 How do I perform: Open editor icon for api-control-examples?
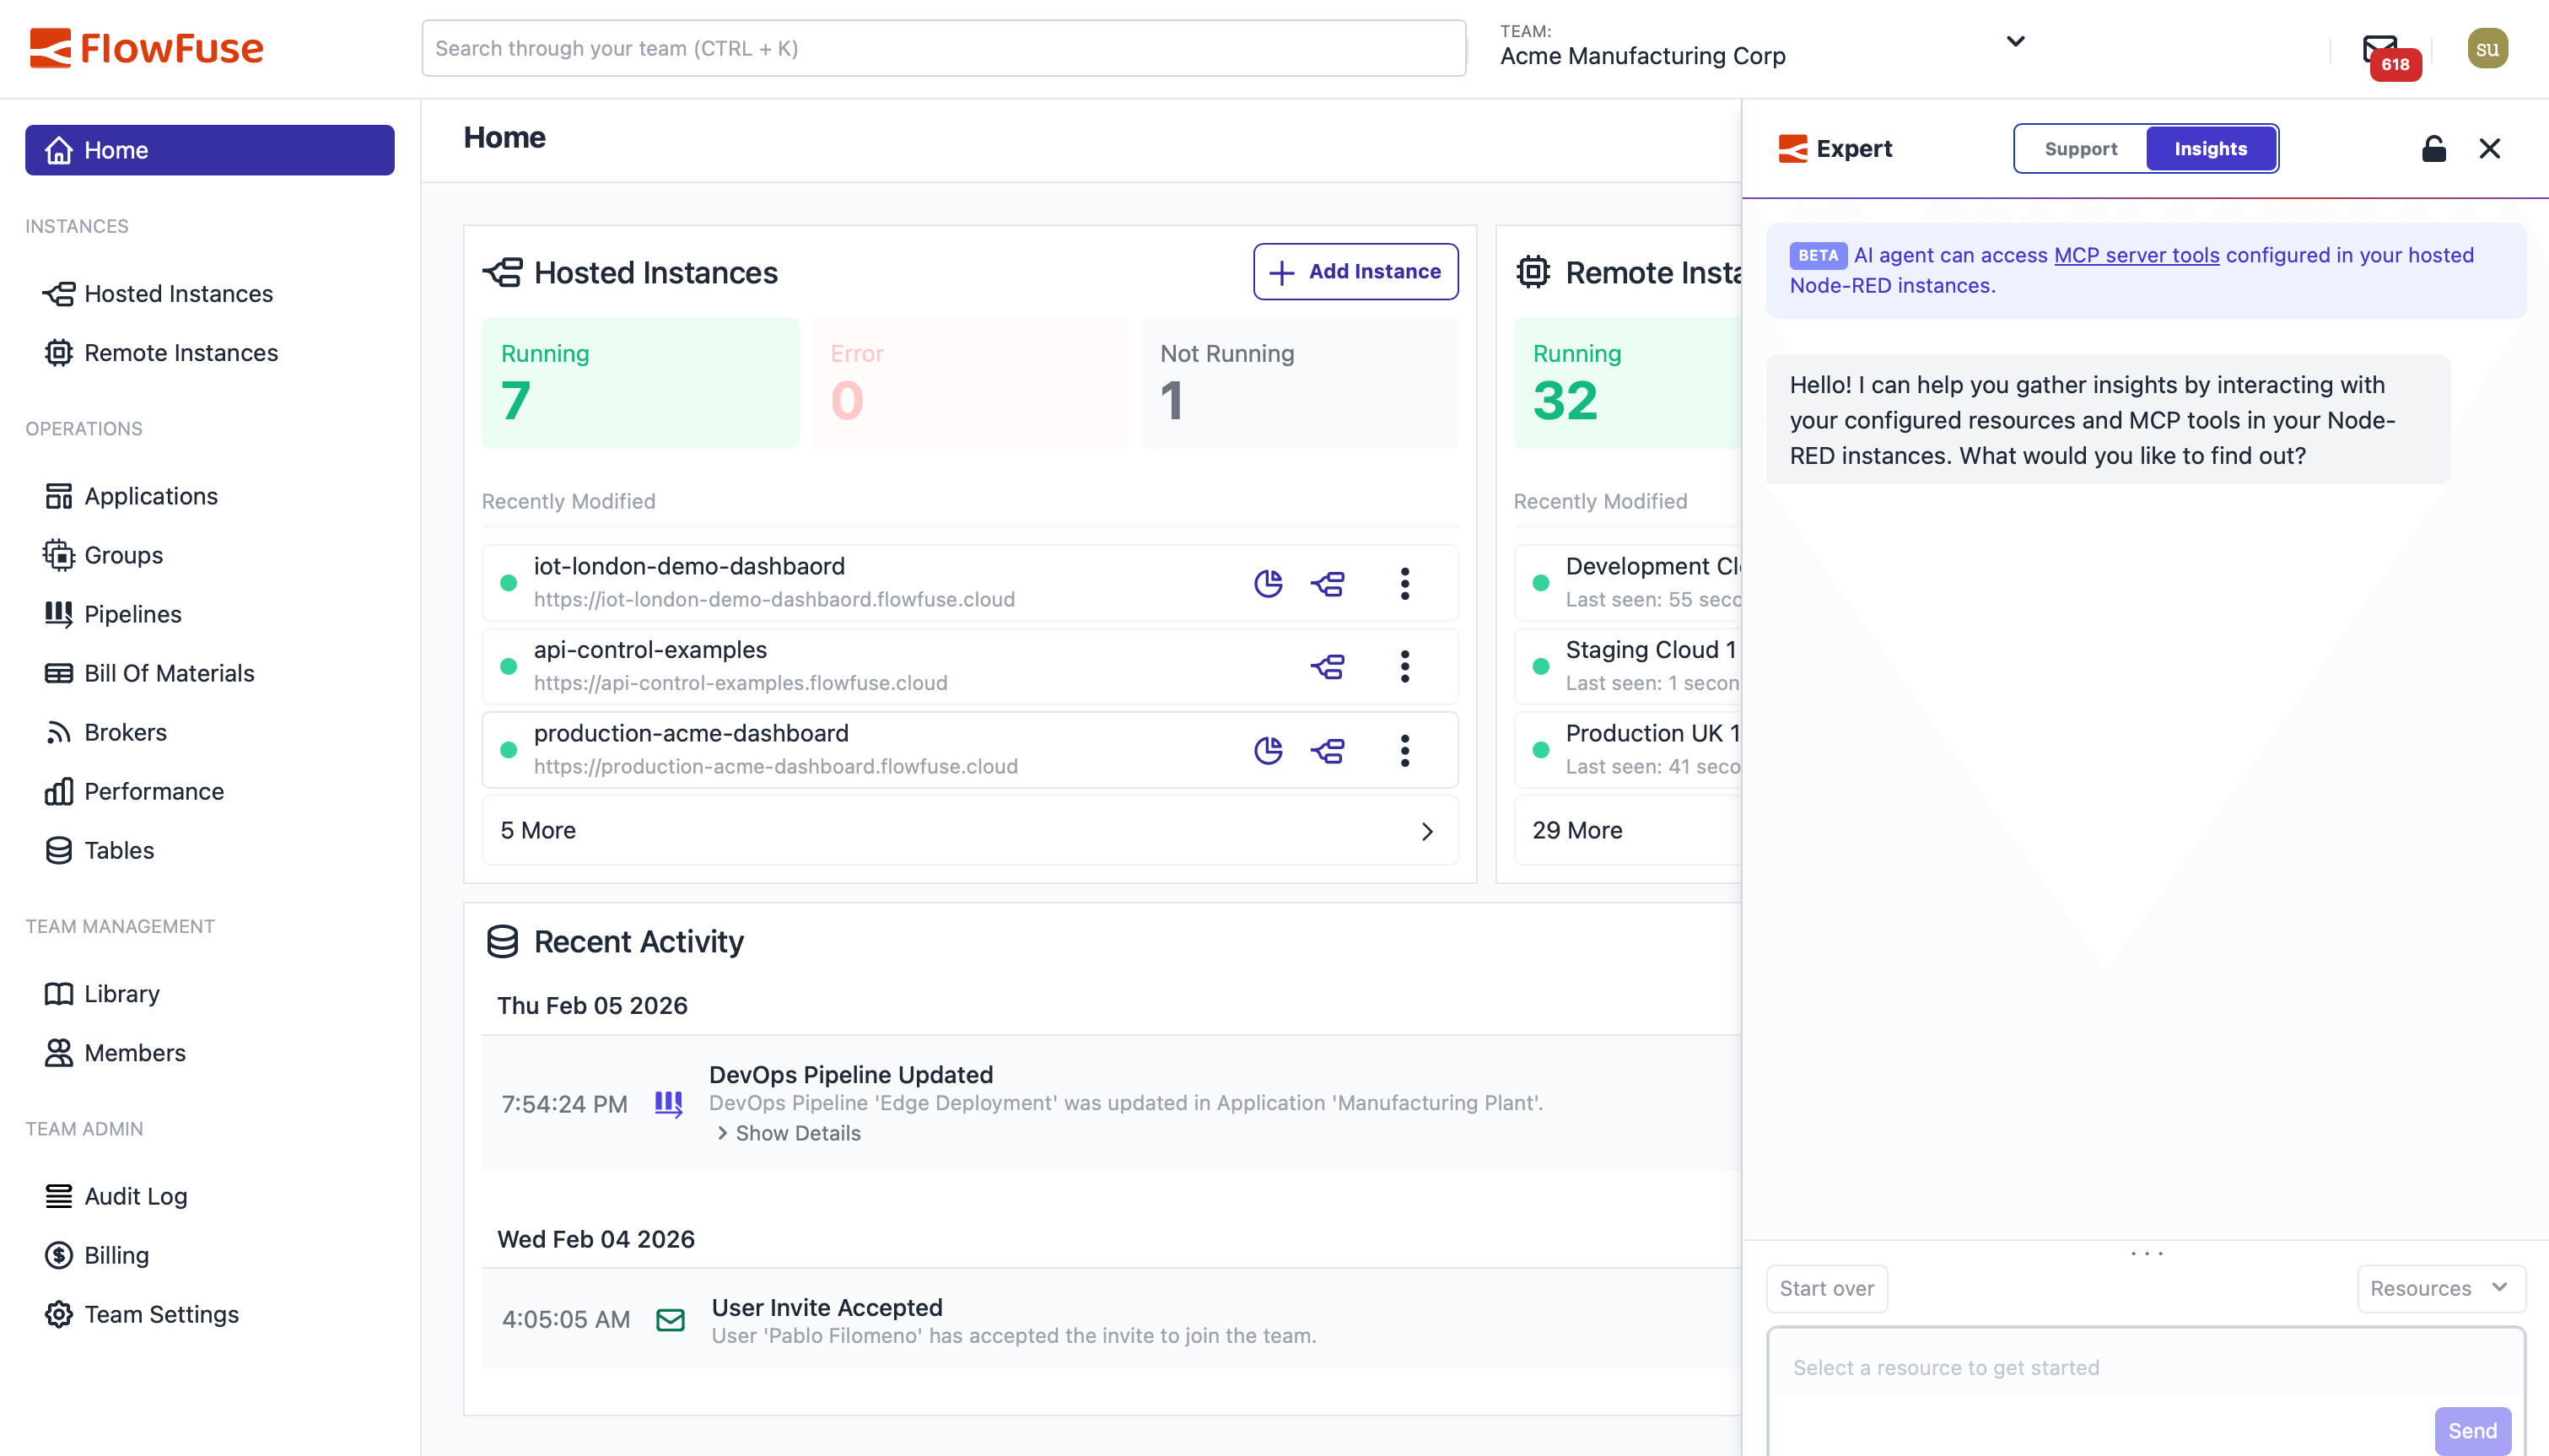pos(1328,666)
